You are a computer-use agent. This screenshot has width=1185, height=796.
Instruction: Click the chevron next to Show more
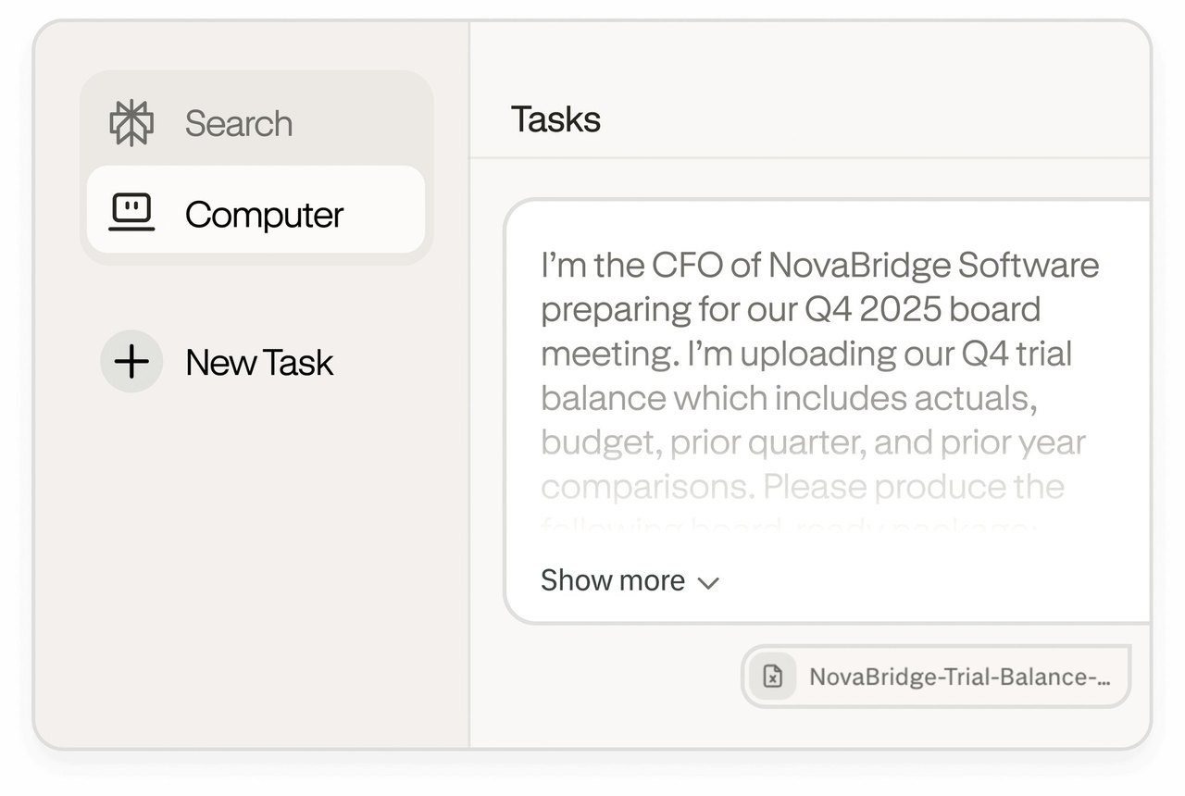pos(708,582)
